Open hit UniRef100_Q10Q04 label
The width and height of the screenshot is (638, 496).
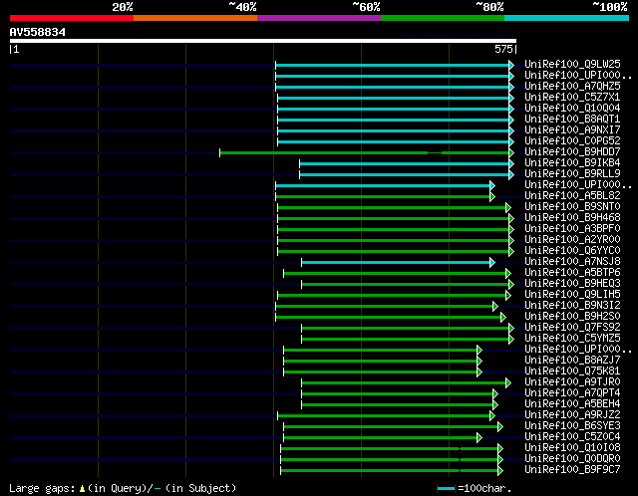click(572, 109)
